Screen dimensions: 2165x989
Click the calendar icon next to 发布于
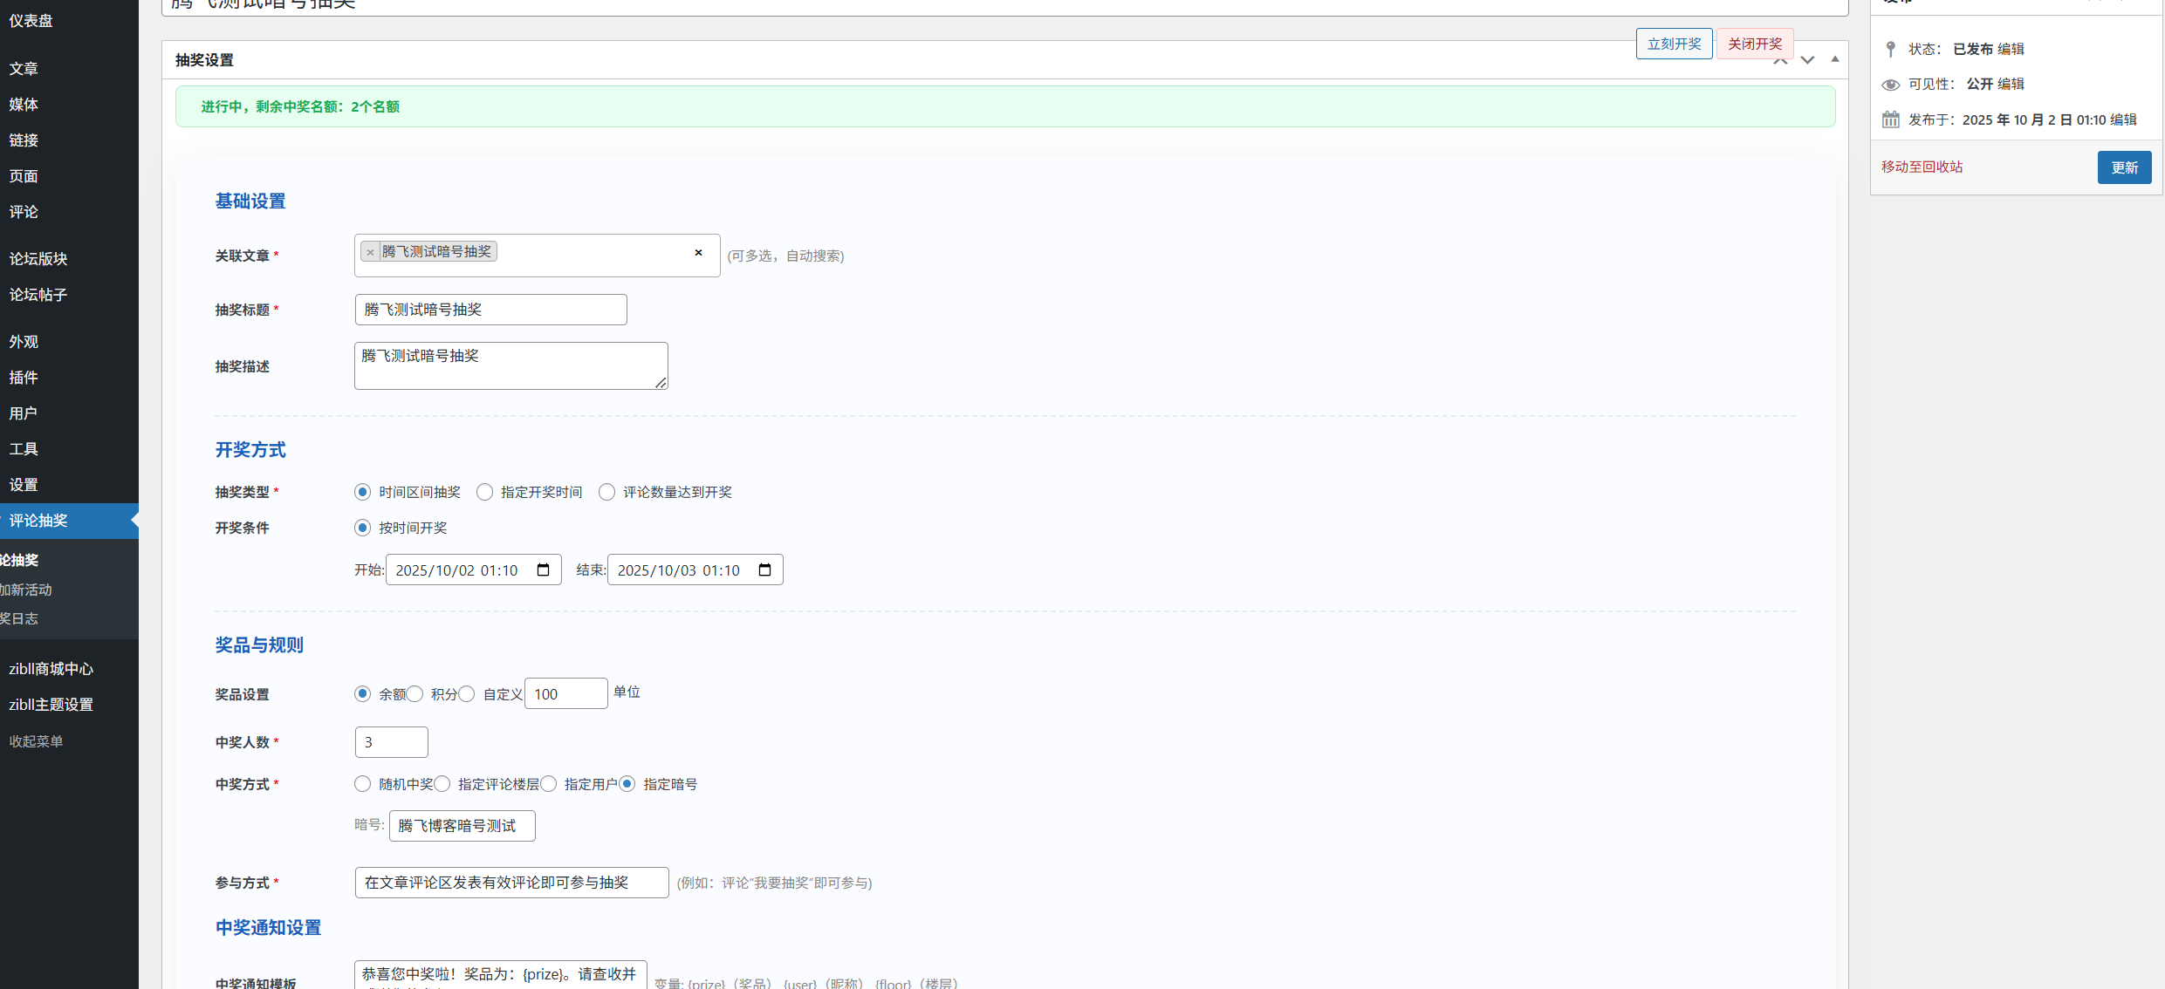tap(1890, 119)
